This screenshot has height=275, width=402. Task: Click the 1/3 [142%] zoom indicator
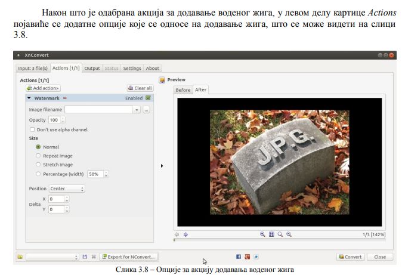click(x=374, y=234)
